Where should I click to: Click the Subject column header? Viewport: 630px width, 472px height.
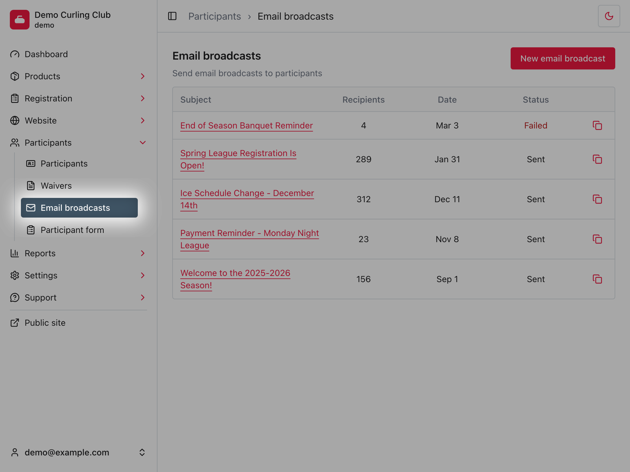(x=196, y=100)
